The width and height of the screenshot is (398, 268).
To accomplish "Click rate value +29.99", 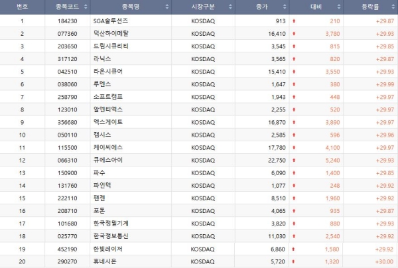I will [385, 84].
